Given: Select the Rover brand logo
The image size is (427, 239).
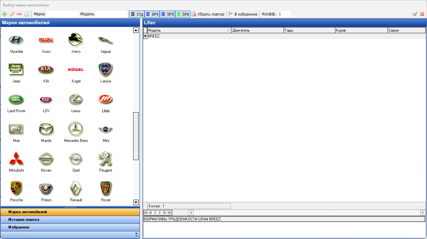Looking at the screenshot, I should [106, 189].
